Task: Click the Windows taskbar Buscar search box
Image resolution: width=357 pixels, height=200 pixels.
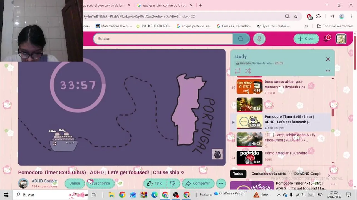Action: [x=50, y=195]
